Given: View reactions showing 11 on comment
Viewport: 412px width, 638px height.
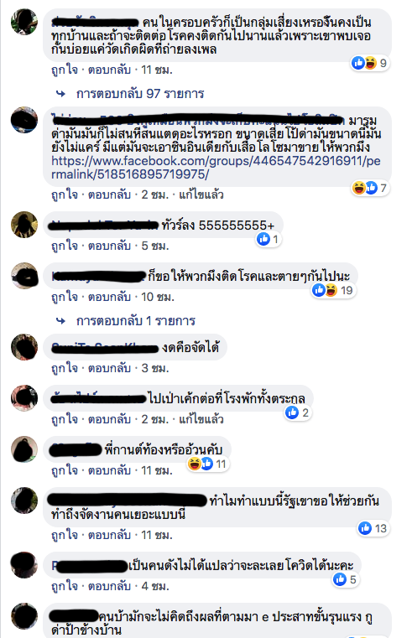Looking at the screenshot, I should tap(207, 464).
